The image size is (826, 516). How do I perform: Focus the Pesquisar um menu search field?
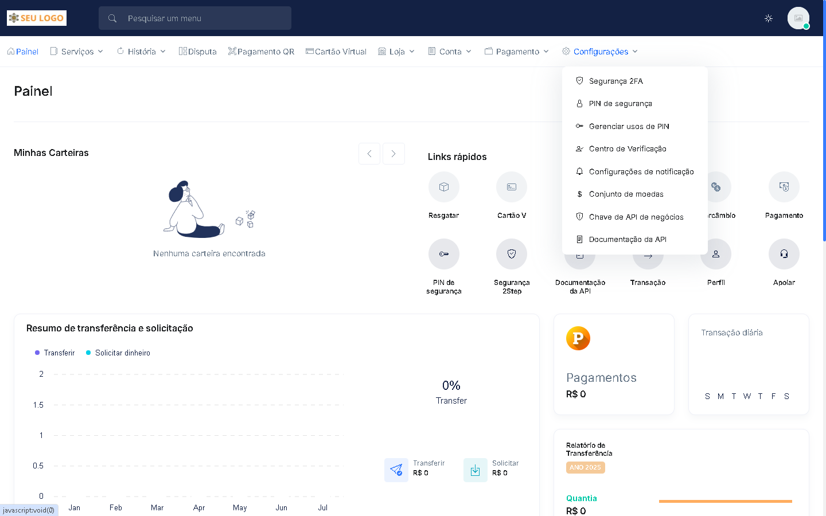point(204,18)
